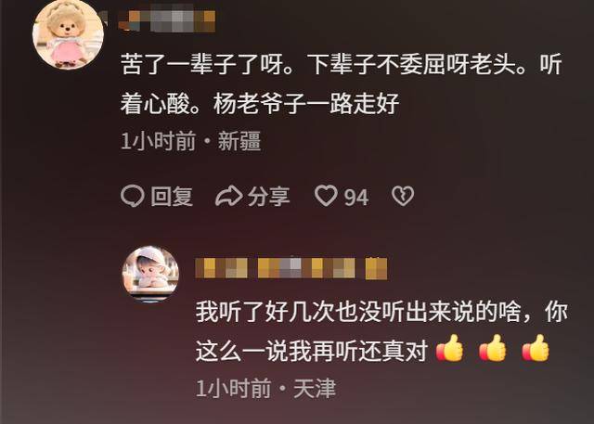Image resolution: width=594 pixels, height=424 pixels.
Task: Open the blurred username of the top commenter
Action: point(167,20)
